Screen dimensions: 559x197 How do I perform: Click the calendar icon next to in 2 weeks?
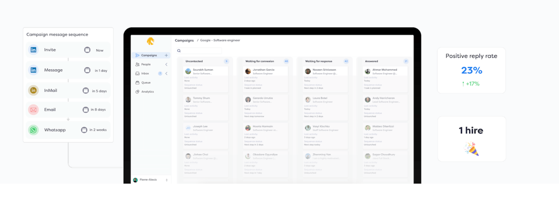tap(84, 130)
